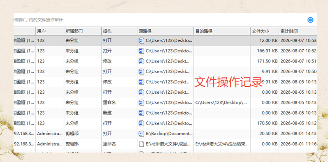Click 打开 in the 20.50 KB row
Screen dimensions: 328x162
tap(107, 134)
